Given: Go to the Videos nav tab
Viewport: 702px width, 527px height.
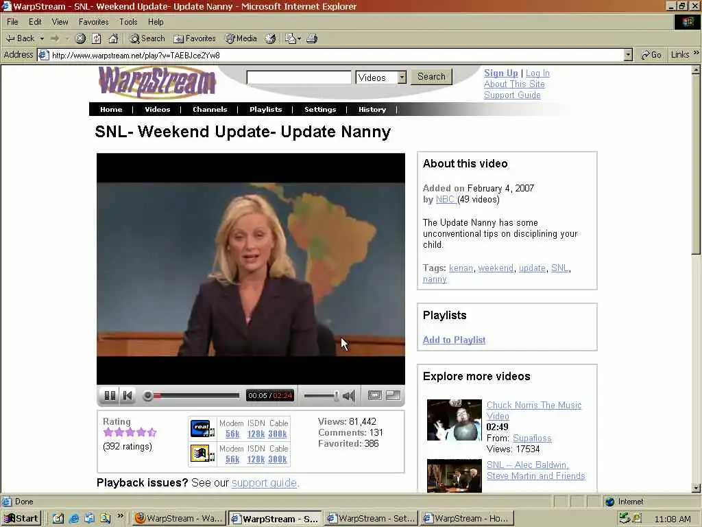Looking at the screenshot, I should pyautogui.click(x=158, y=109).
